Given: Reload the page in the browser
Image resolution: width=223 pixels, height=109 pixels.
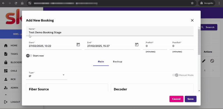Looking at the screenshot, I should (16, 3).
